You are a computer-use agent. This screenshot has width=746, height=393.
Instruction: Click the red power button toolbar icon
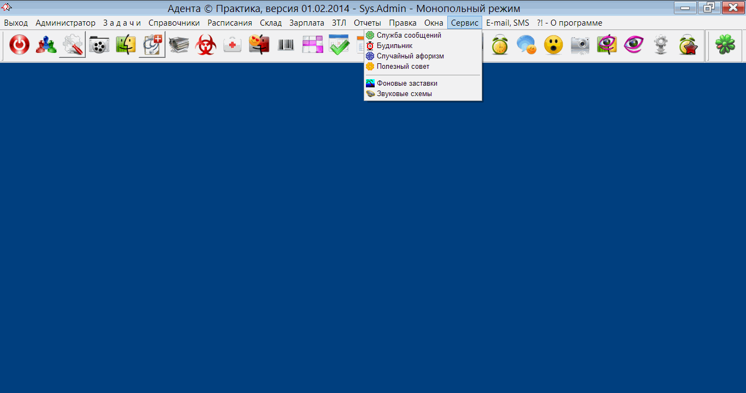(x=20, y=45)
